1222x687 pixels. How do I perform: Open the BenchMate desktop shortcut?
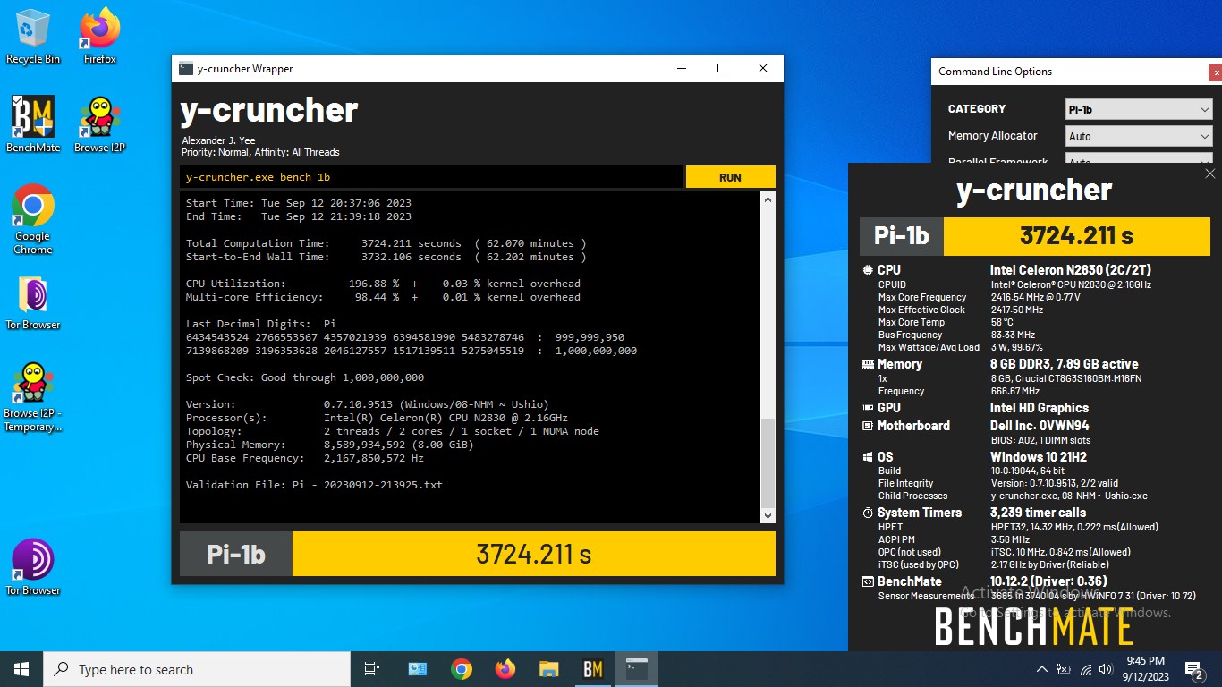tap(33, 124)
